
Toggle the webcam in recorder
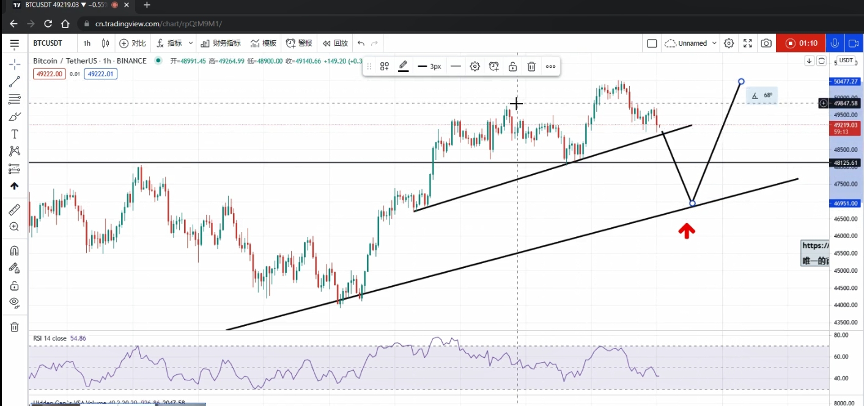tap(854, 43)
